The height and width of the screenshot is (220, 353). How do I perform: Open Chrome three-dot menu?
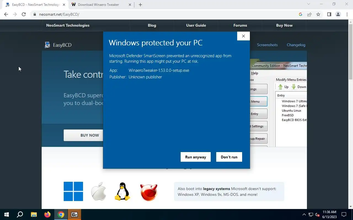347,14
